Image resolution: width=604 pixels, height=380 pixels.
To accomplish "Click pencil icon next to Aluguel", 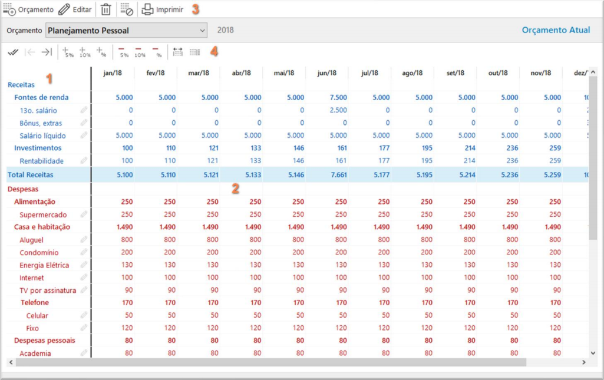I will pyautogui.click(x=84, y=239).
